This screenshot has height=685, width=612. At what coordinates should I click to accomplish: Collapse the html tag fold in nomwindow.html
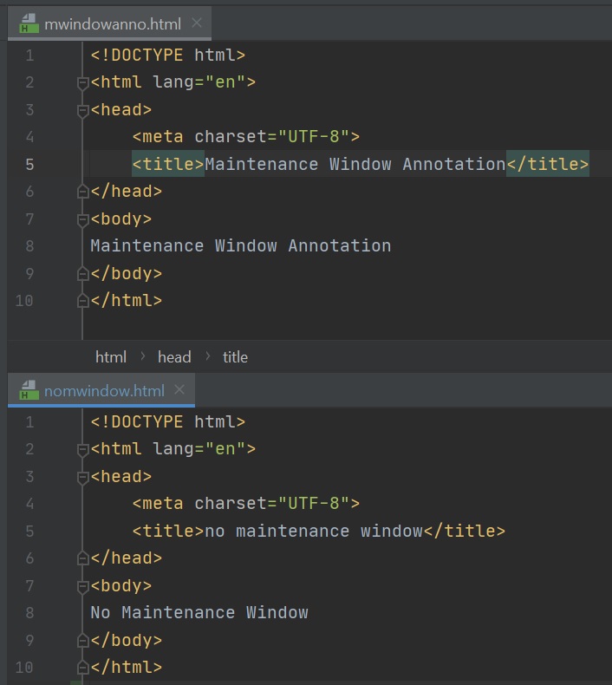(83, 450)
